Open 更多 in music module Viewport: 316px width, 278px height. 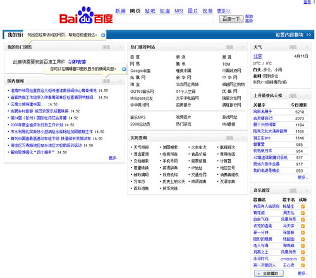coord(303,274)
